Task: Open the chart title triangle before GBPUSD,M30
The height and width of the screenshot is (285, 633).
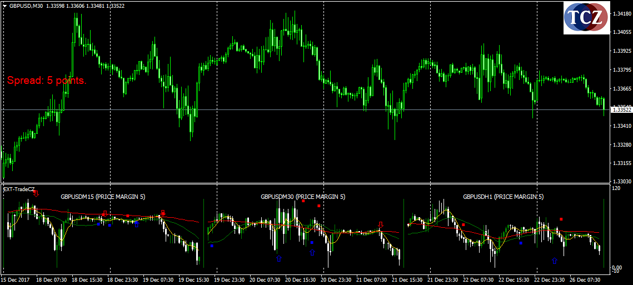Action: [x=4, y=5]
